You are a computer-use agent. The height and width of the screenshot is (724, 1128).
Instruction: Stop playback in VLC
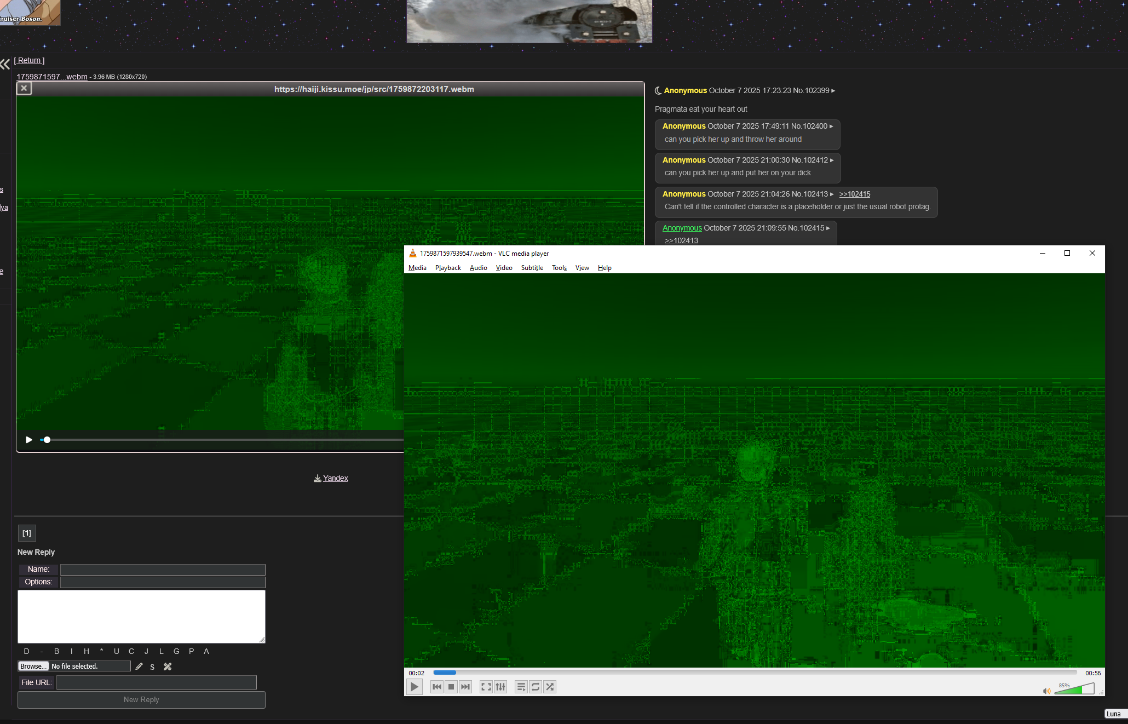click(451, 687)
